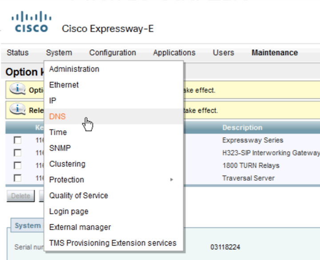Viewport: 320px width, 260px height.
Task: Open the Applications menu
Action: click(x=174, y=52)
